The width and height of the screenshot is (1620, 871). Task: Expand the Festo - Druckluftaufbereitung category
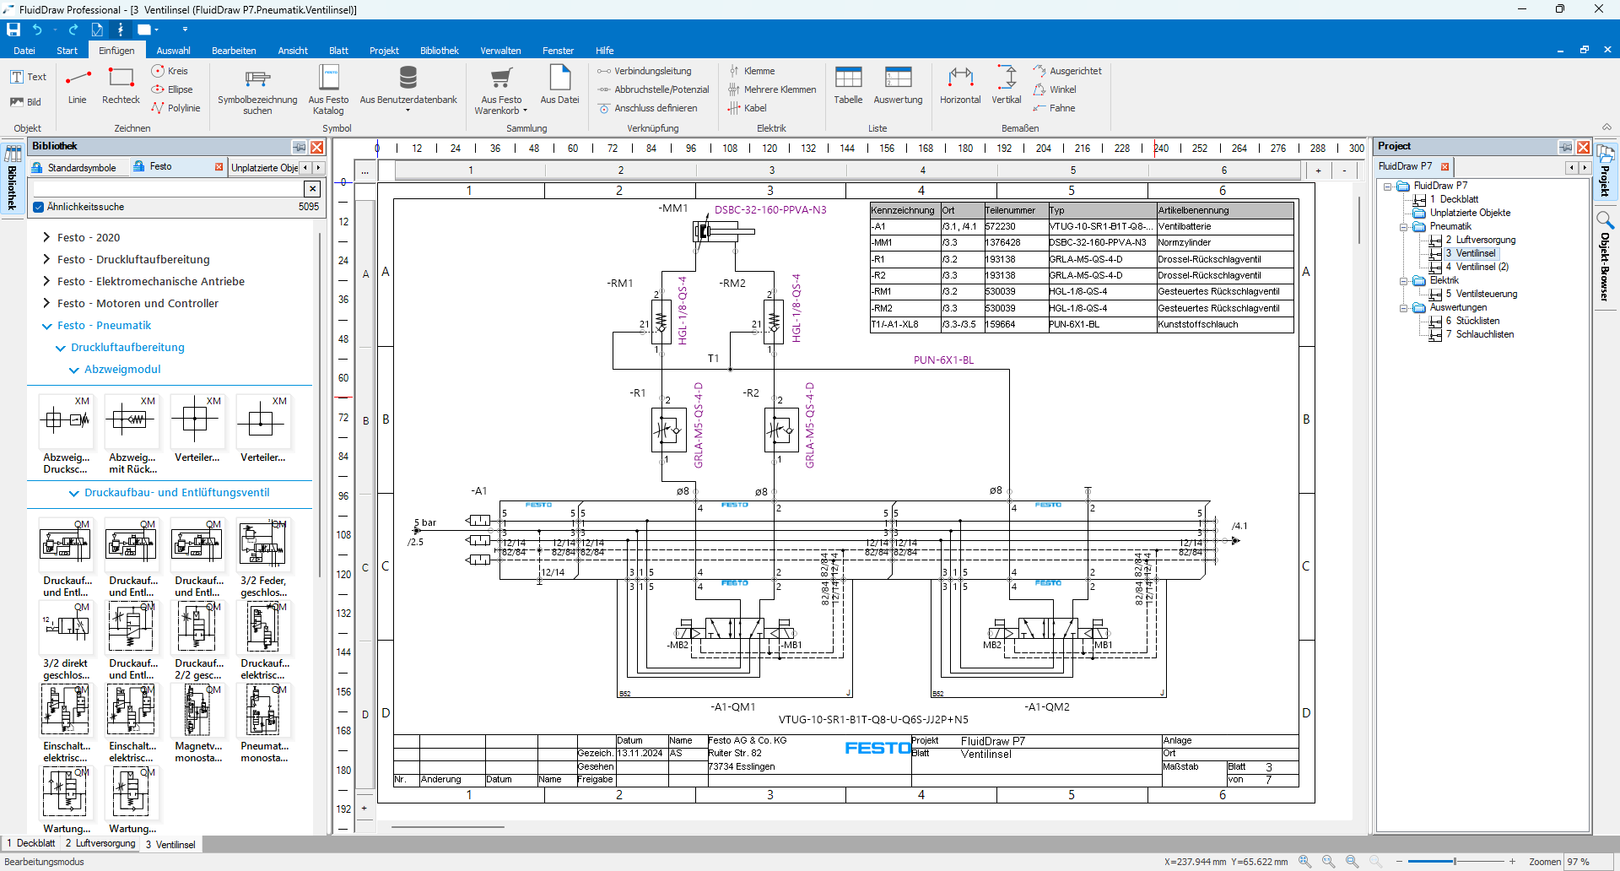pos(47,259)
